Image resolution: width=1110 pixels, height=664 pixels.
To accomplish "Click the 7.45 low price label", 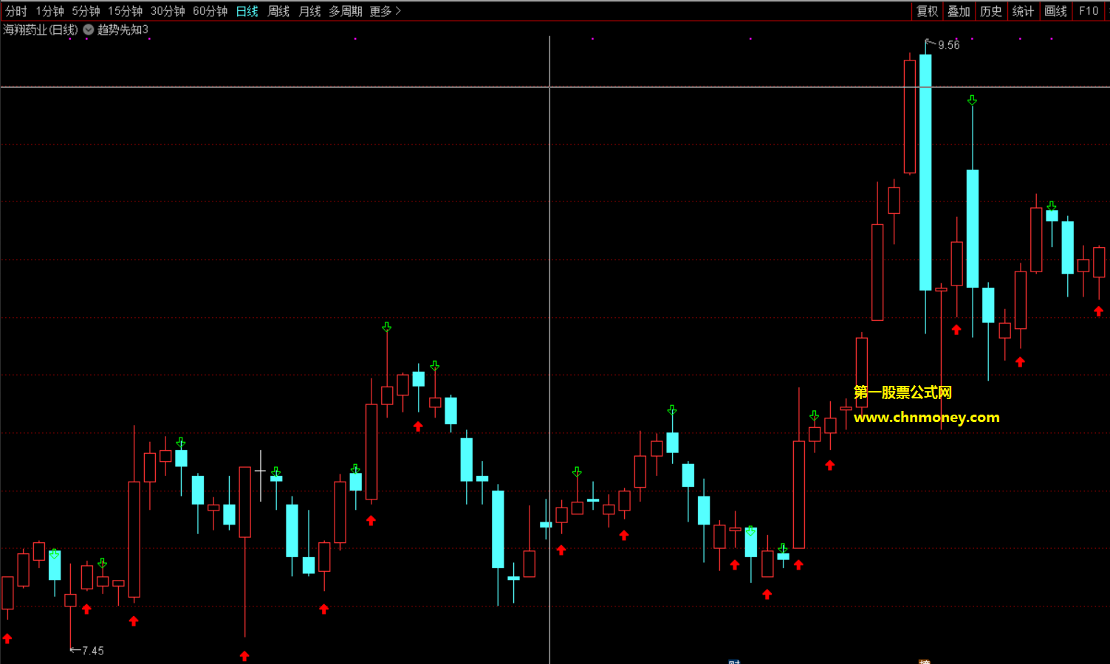I will tap(93, 651).
